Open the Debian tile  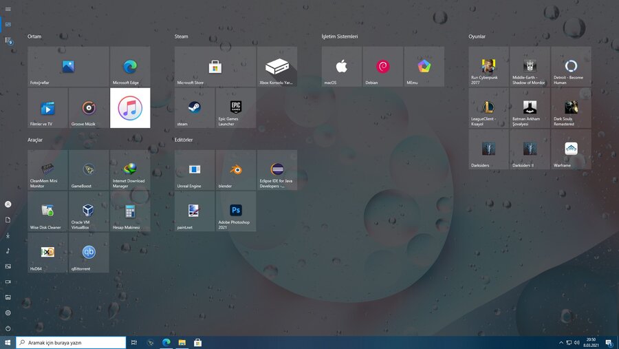pos(383,67)
